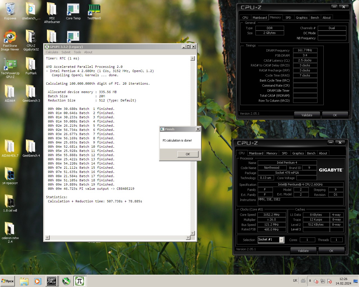359x287 pixels.
Task: Click the green X taskbar icon
Action: (66, 281)
